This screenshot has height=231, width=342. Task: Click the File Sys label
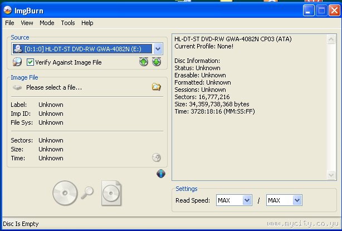click(22, 122)
